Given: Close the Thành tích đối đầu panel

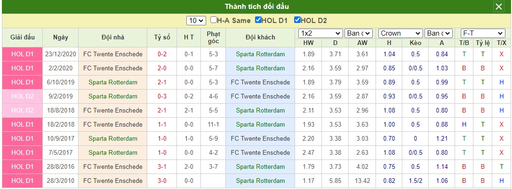Looking at the screenshot, I should 499,7.
